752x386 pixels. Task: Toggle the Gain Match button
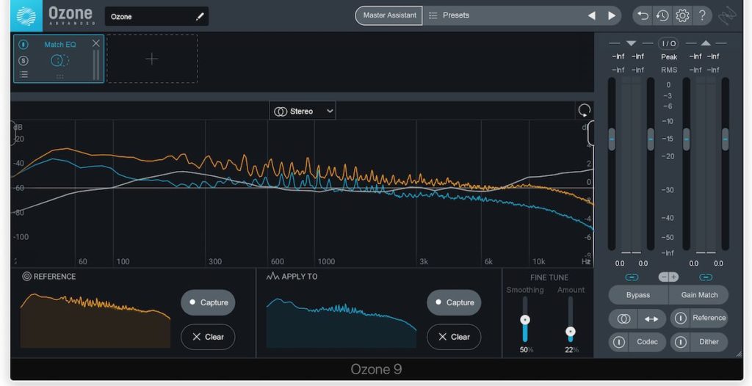pos(699,295)
